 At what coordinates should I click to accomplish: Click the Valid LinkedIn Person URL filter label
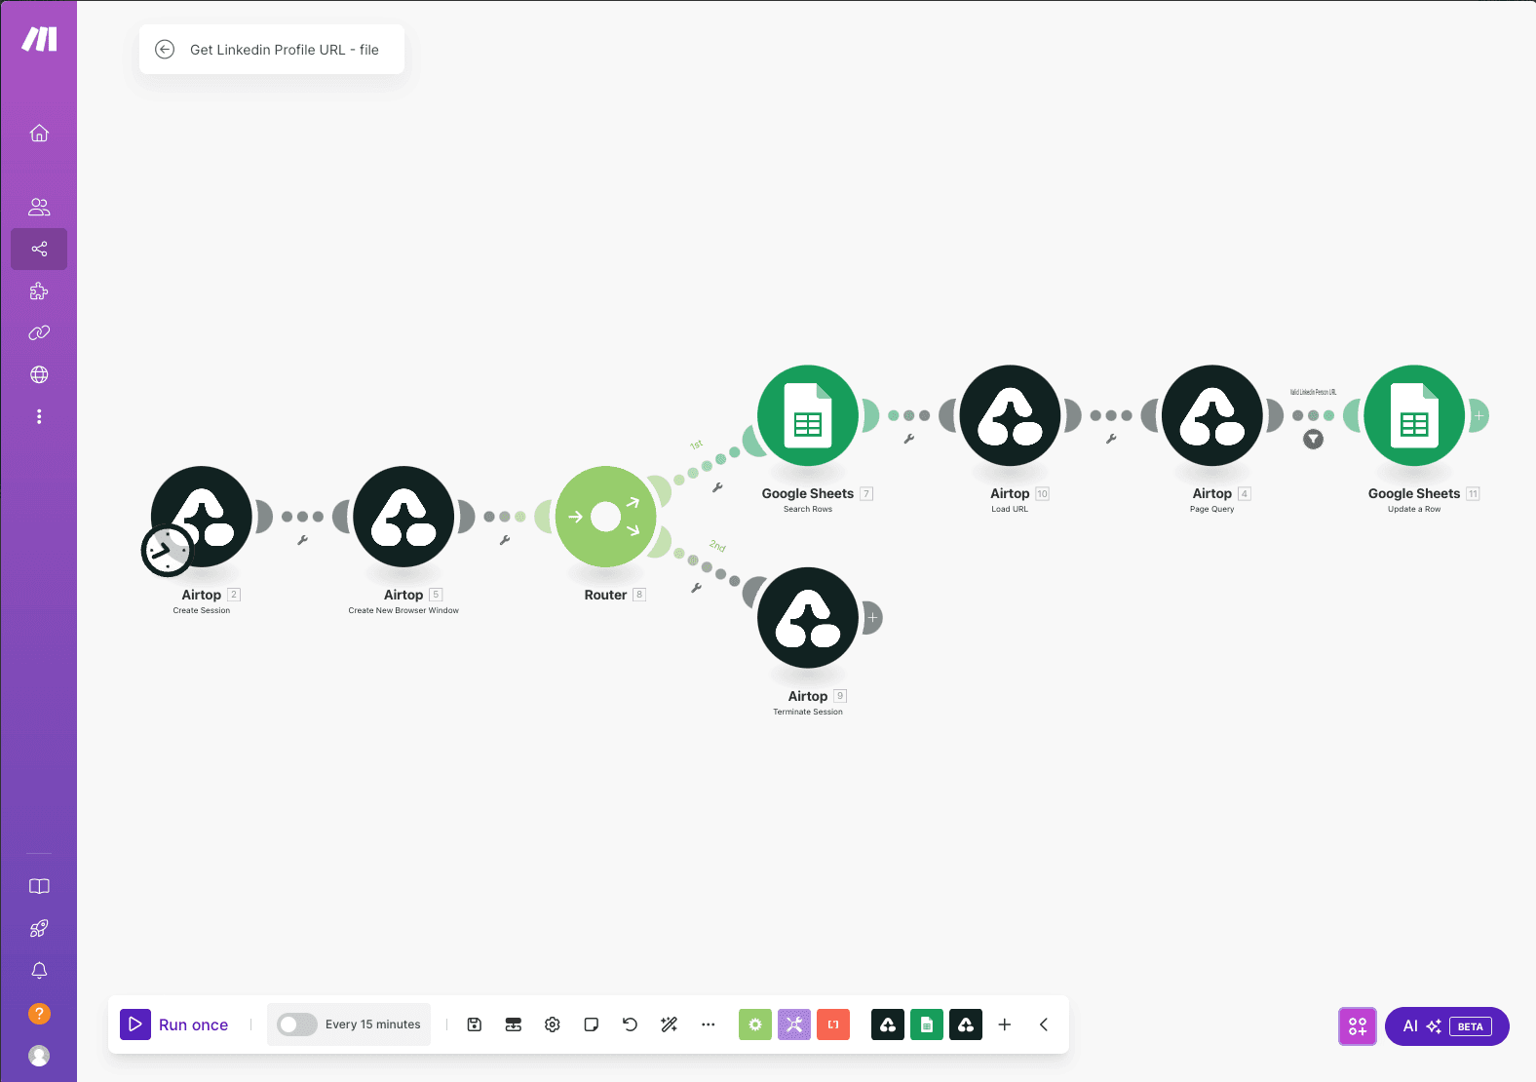point(1313,392)
